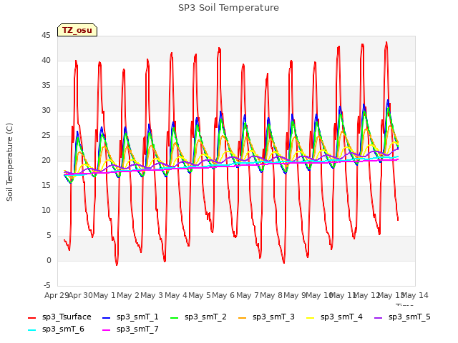Click the May 14 x-axis tick label
Image resolution: width=458 pixels, height=343 pixels.
tap(415, 295)
